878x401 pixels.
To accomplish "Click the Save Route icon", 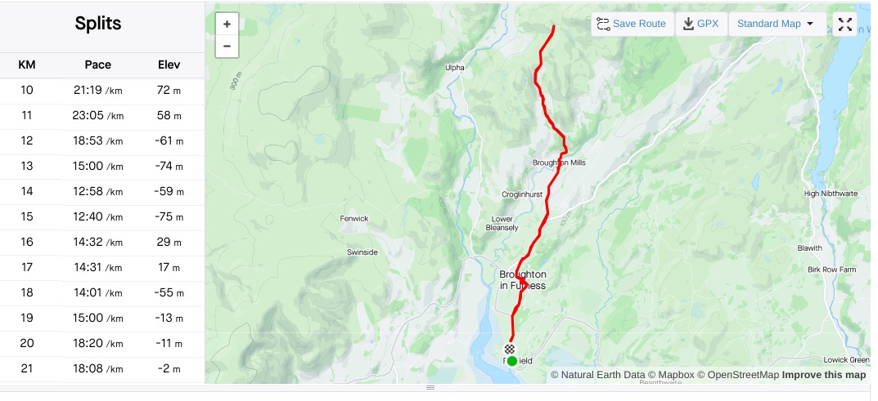I will 603,24.
